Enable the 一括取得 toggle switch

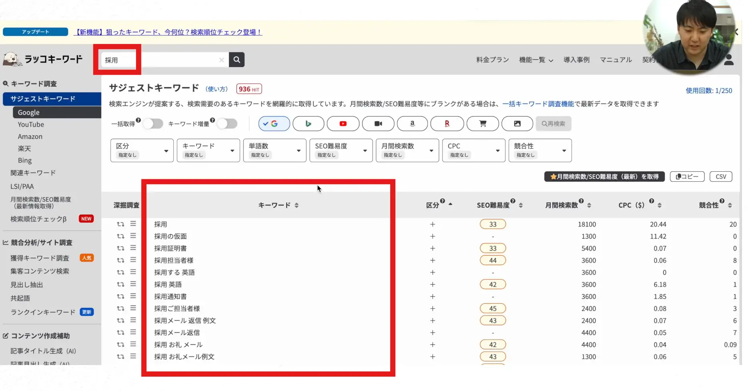153,124
